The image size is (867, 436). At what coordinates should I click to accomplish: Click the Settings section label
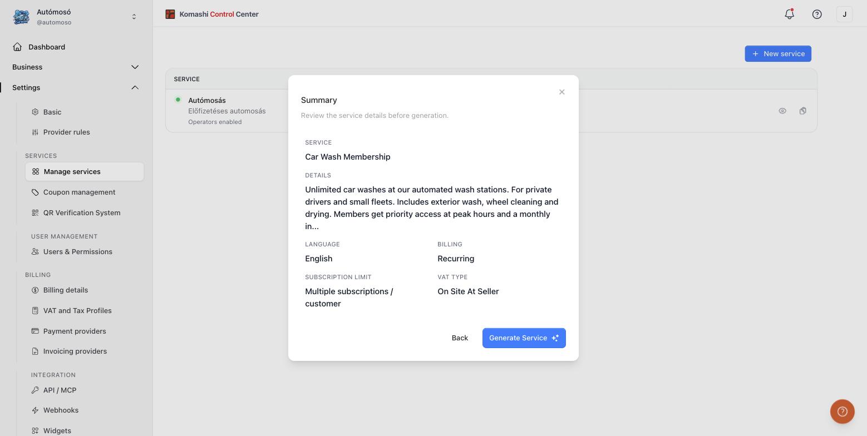click(26, 87)
